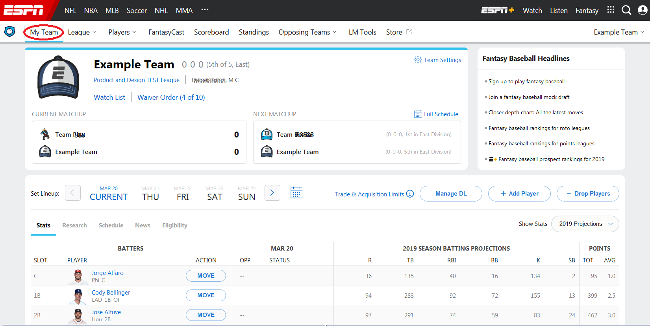Switch to the Schedule tab

point(111,225)
